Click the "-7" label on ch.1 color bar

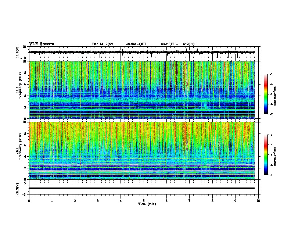tap(271, 114)
